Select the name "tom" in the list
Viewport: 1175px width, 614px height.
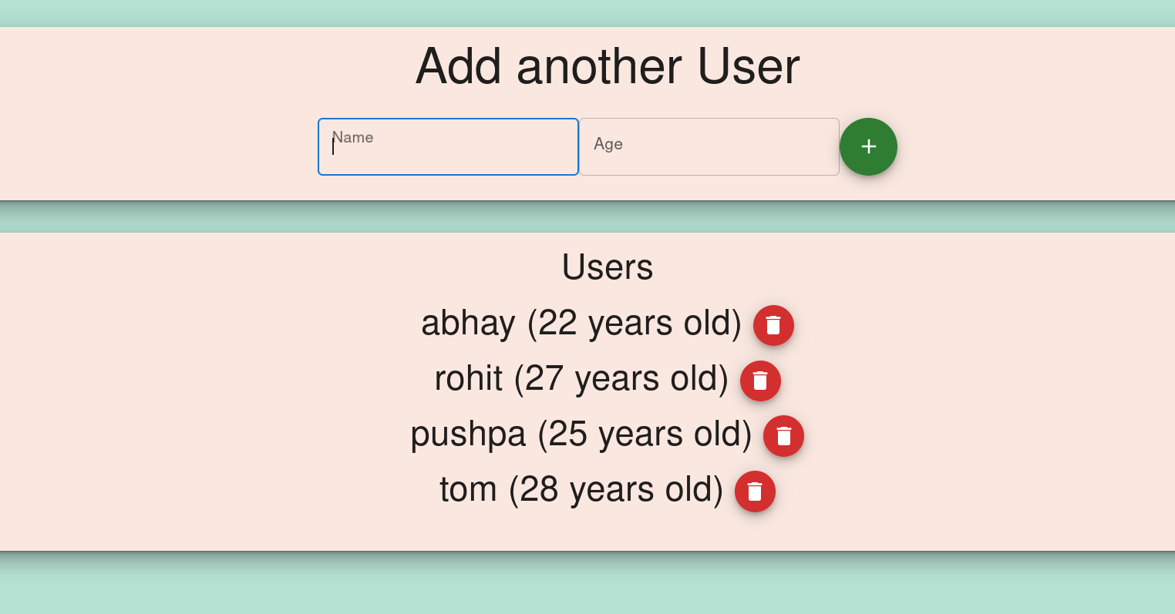(x=468, y=489)
